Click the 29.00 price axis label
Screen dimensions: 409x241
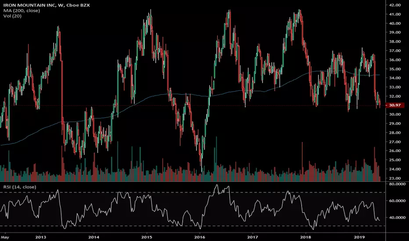[x=395, y=124]
